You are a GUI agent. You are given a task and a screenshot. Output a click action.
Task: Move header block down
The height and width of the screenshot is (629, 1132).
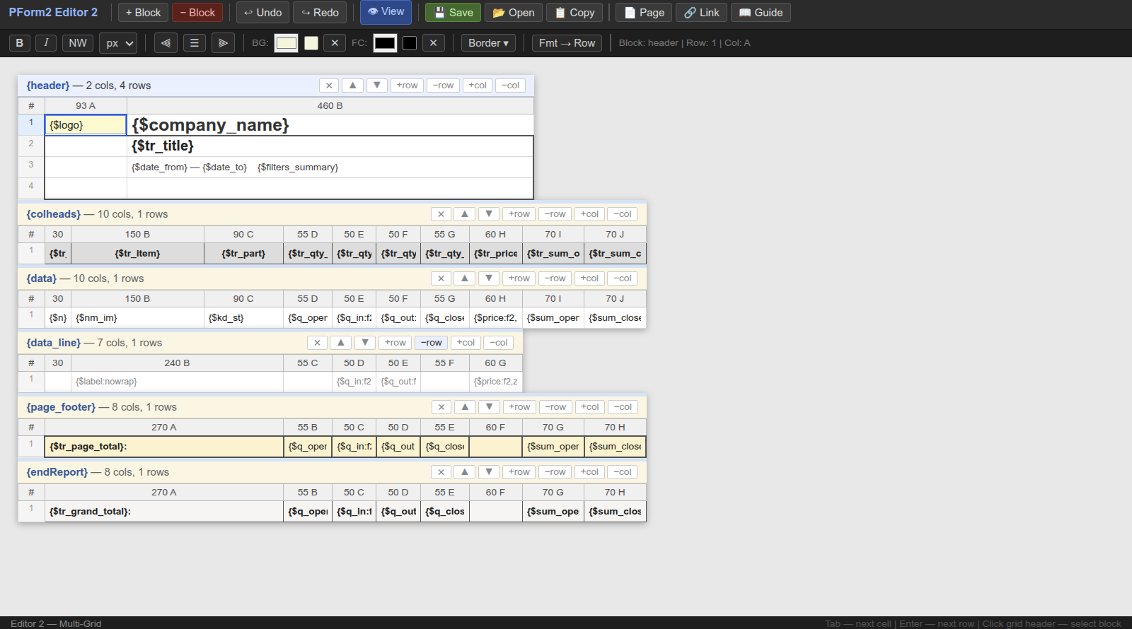click(377, 86)
